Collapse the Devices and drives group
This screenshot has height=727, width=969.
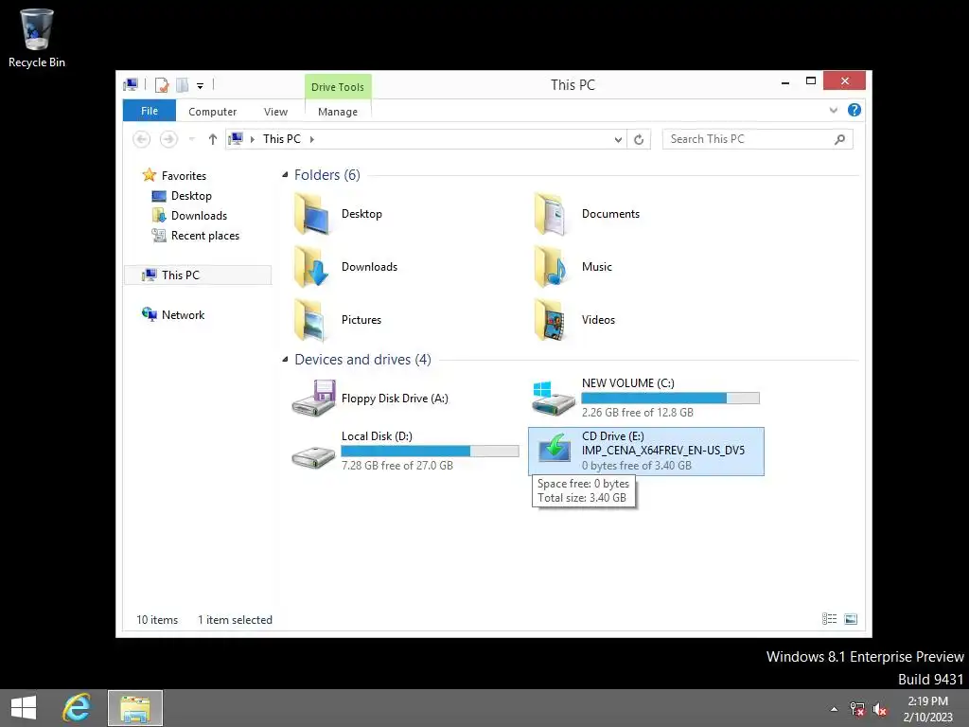(x=285, y=360)
